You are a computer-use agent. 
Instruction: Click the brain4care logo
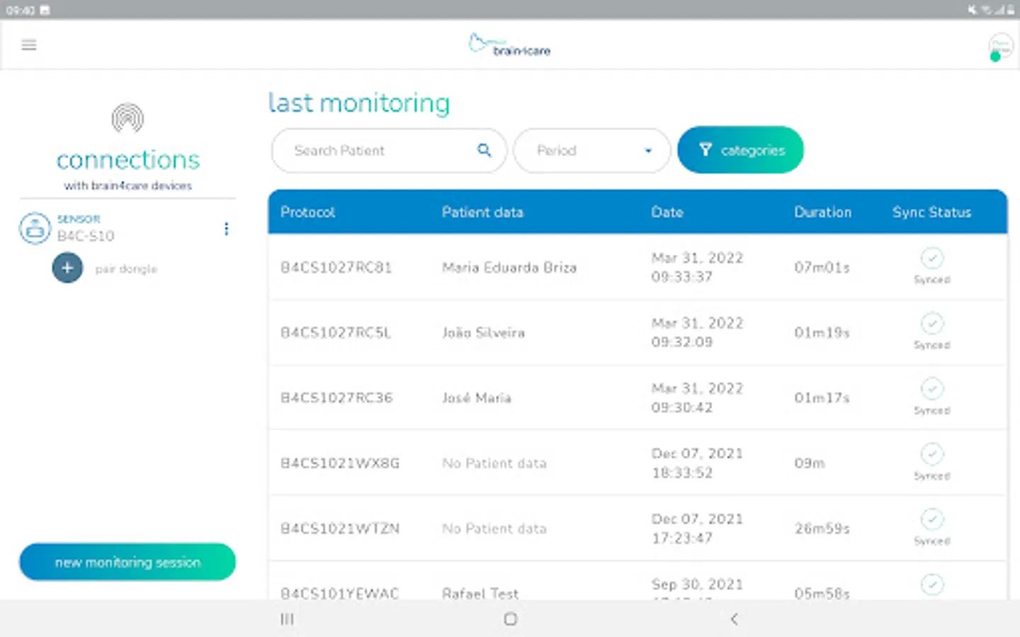[x=509, y=45]
